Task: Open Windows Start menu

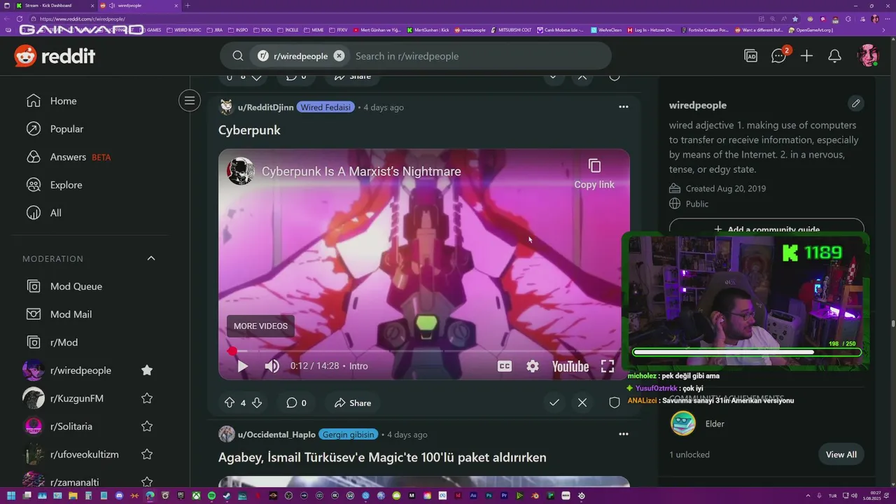Action: coord(10,496)
